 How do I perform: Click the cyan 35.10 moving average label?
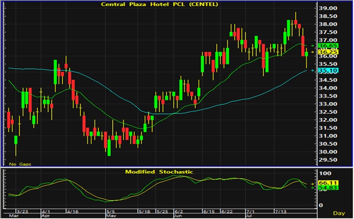tap(328, 71)
